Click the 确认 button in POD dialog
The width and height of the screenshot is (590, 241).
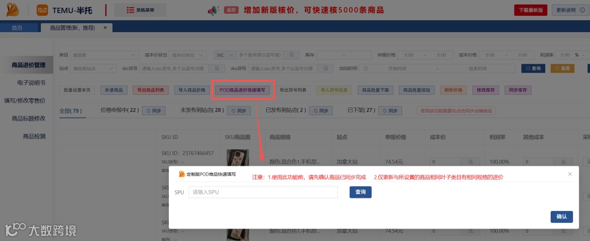click(562, 216)
